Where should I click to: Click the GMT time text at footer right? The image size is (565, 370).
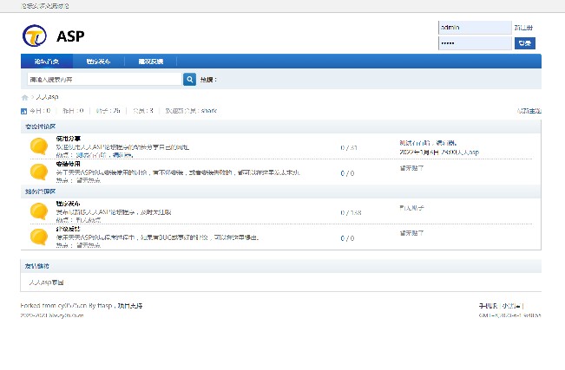[509, 315]
